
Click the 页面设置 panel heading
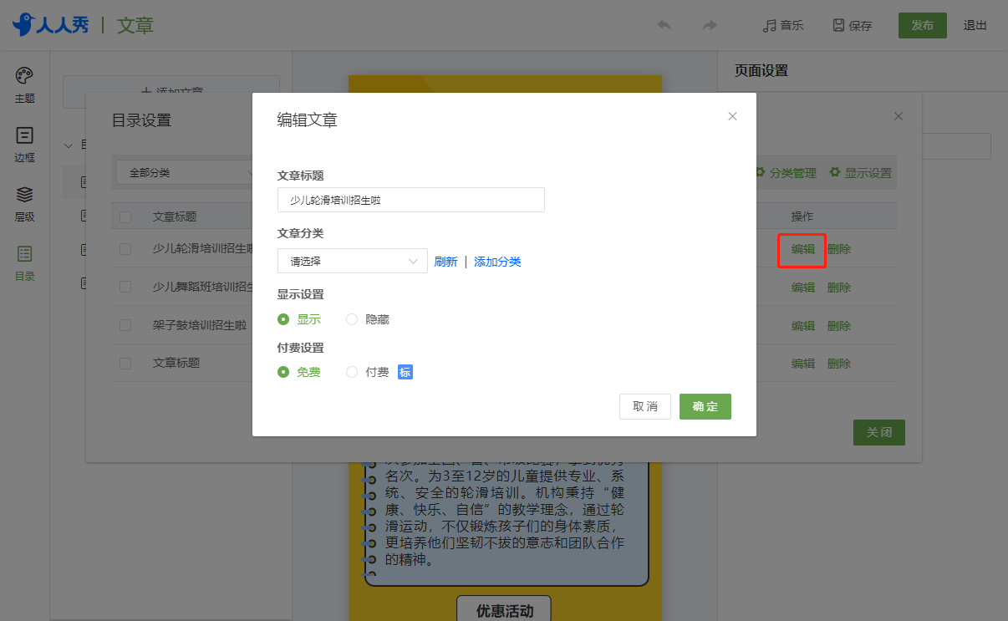[761, 71]
